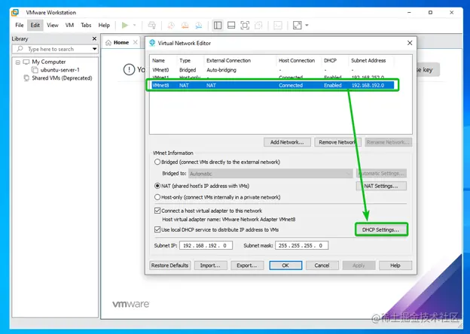Confirm with the OK button
The image size is (470, 334).
[x=285, y=266]
